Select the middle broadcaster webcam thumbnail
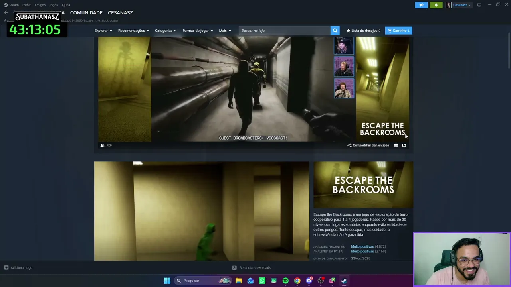Screen dimensions: 511x287 point(344,66)
